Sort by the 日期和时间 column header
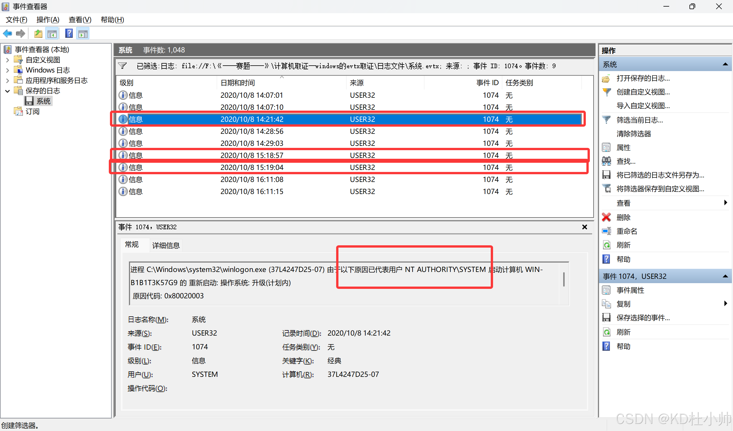This screenshot has width=733, height=431. [237, 83]
